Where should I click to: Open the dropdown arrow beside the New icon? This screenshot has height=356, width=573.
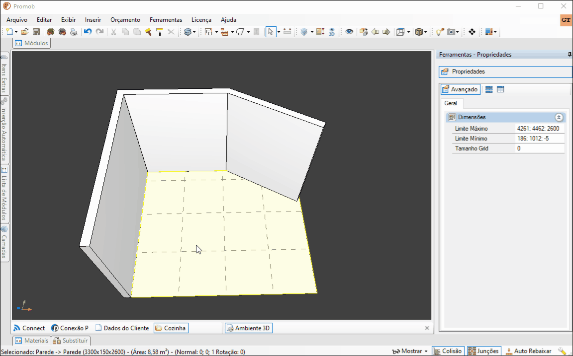(x=16, y=32)
